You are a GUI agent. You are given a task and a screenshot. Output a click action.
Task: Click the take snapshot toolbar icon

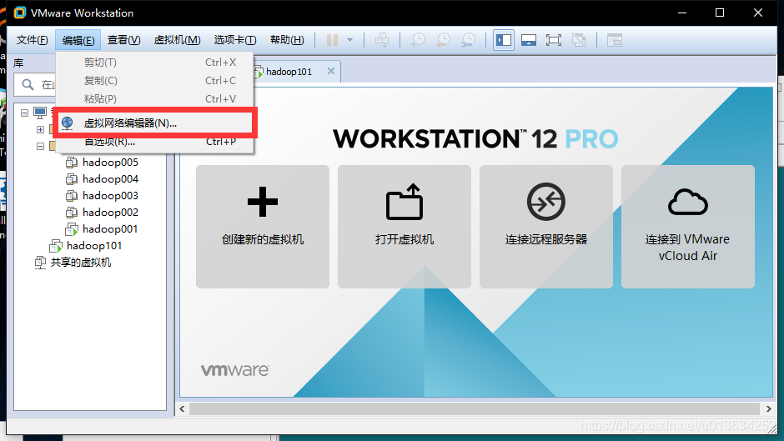[x=418, y=40]
